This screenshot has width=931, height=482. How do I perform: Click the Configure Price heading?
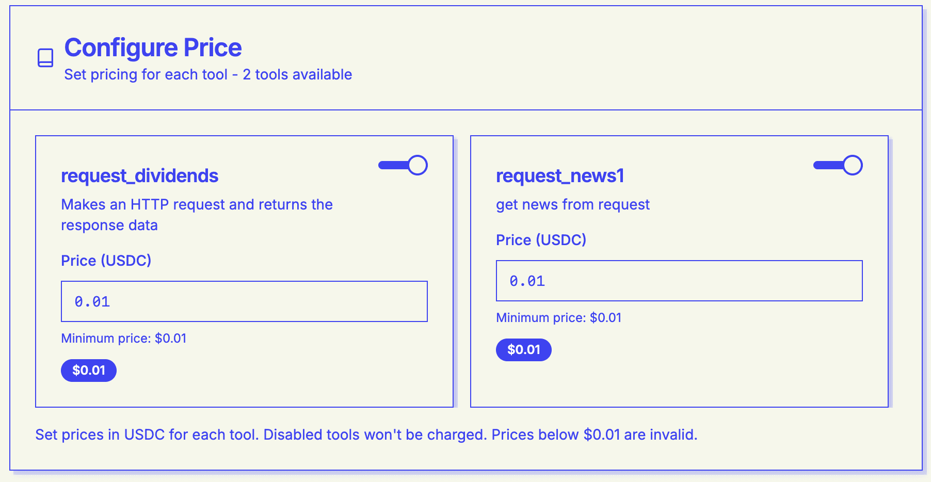pos(152,47)
